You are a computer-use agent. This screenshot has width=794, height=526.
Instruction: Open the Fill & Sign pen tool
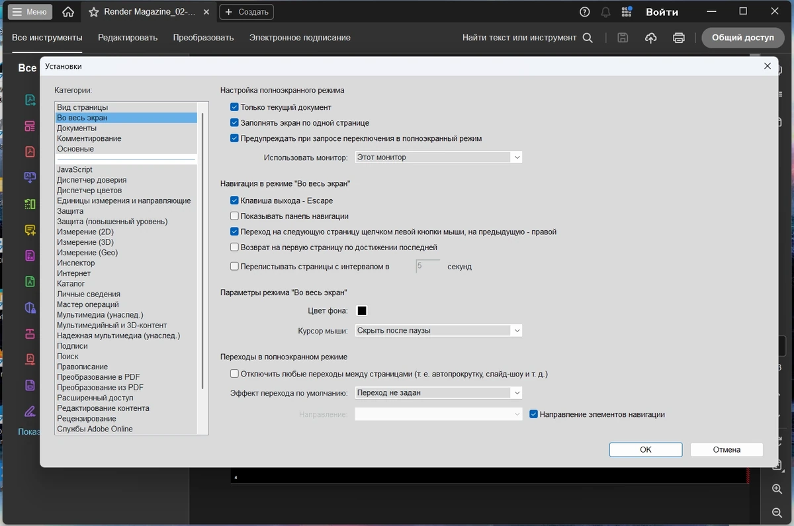tap(30, 411)
